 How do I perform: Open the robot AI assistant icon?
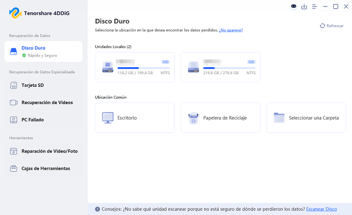[x=294, y=7]
